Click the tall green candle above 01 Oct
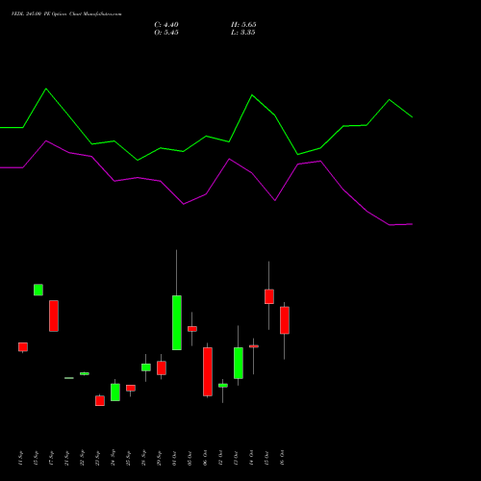The image size is (481, 481). click(177, 322)
